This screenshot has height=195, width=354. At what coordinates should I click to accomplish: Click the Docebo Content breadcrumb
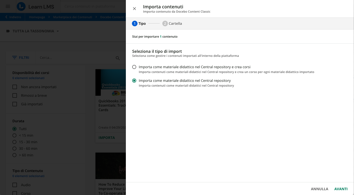coord(113,17)
